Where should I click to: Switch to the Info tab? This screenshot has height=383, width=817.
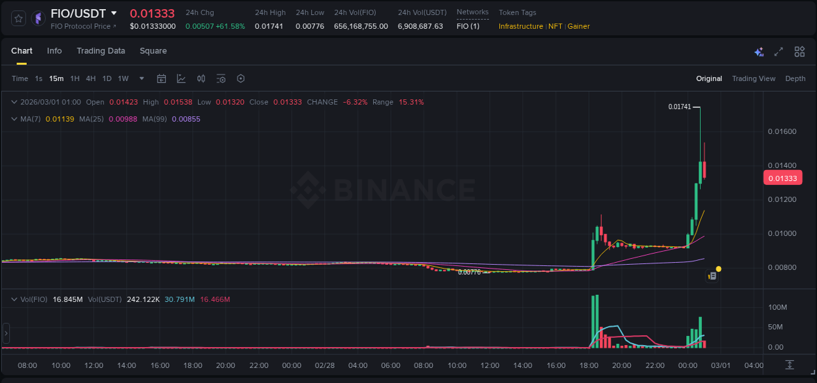coord(54,50)
